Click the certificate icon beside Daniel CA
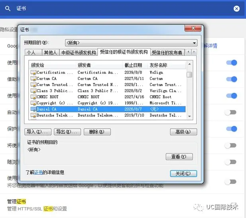Viewport: 246px width, 218px height. [x=33, y=109]
